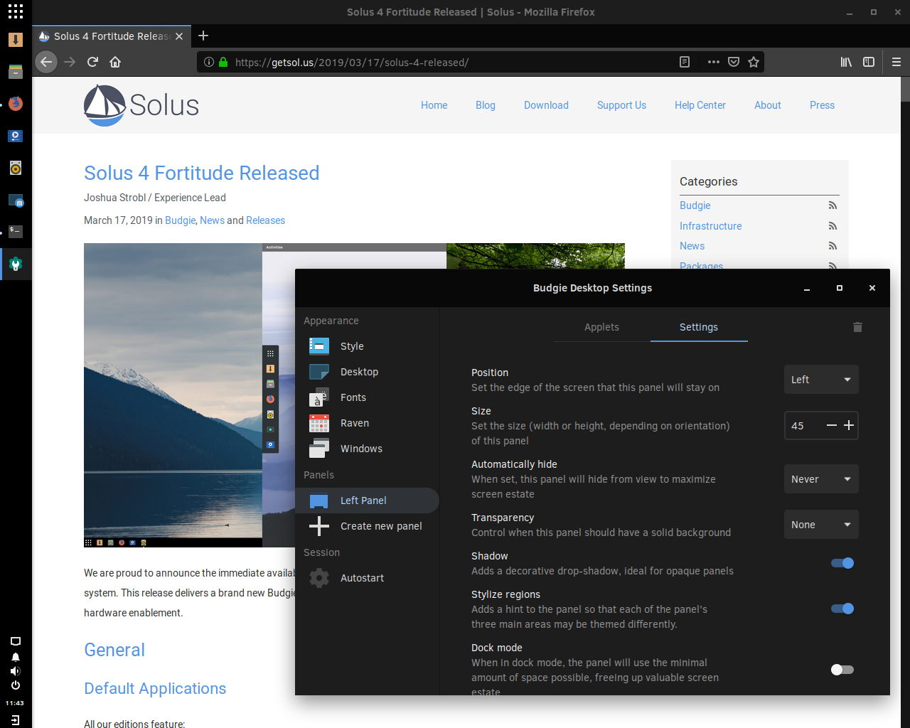The height and width of the screenshot is (728, 910).
Task: Toggle the Stylize regions switch
Action: pos(842,609)
